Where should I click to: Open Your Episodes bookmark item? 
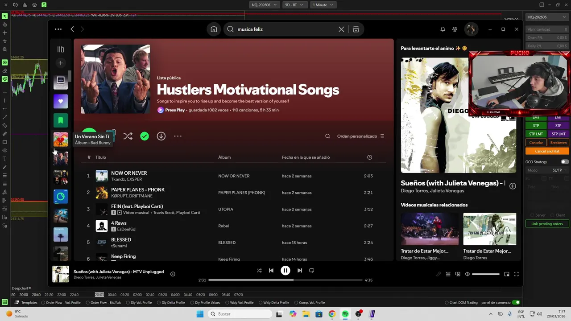(61, 120)
